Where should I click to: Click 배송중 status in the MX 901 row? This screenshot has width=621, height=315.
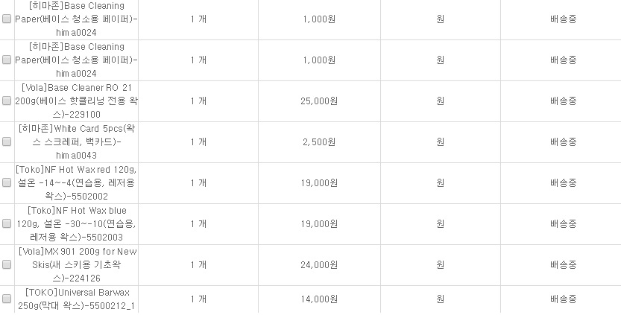point(563,265)
